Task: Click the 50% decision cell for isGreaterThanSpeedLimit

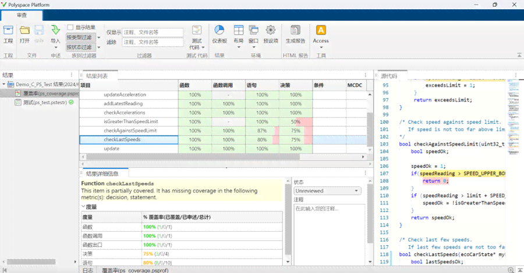Action: tap(296, 121)
